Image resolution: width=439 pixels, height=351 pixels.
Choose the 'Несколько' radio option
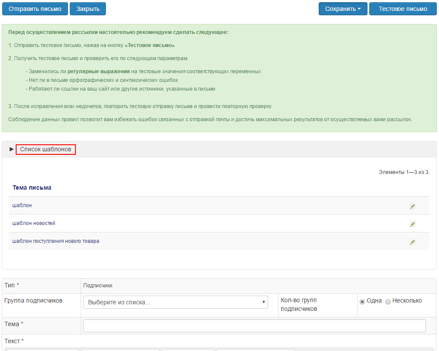click(x=388, y=301)
